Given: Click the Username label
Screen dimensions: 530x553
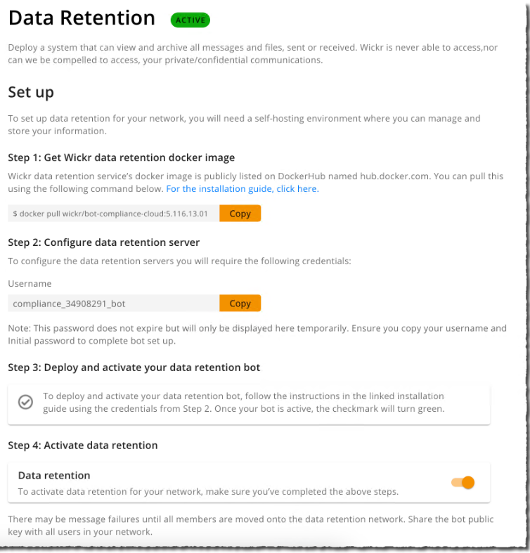Looking at the screenshot, I should (x=30, y=284).
